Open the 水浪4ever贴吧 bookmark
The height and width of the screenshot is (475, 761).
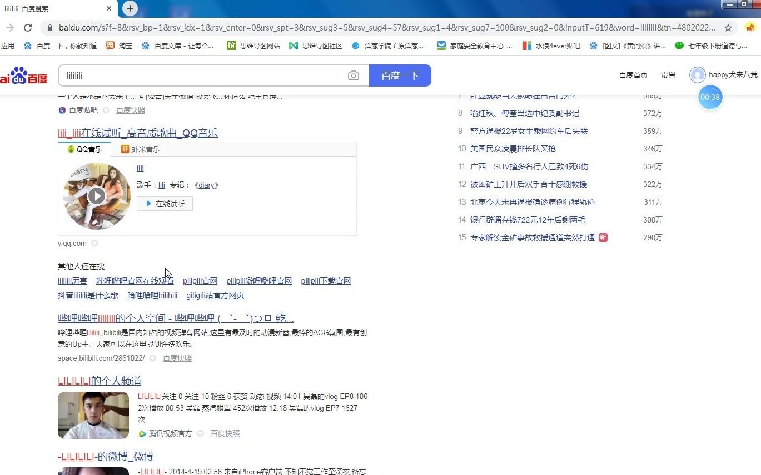coord(551,46)
